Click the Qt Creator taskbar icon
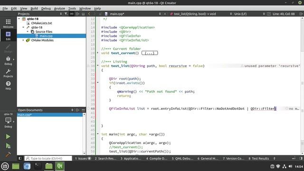Image resolution: width=304 pixels, height=171 pixels. click(60, 166)
